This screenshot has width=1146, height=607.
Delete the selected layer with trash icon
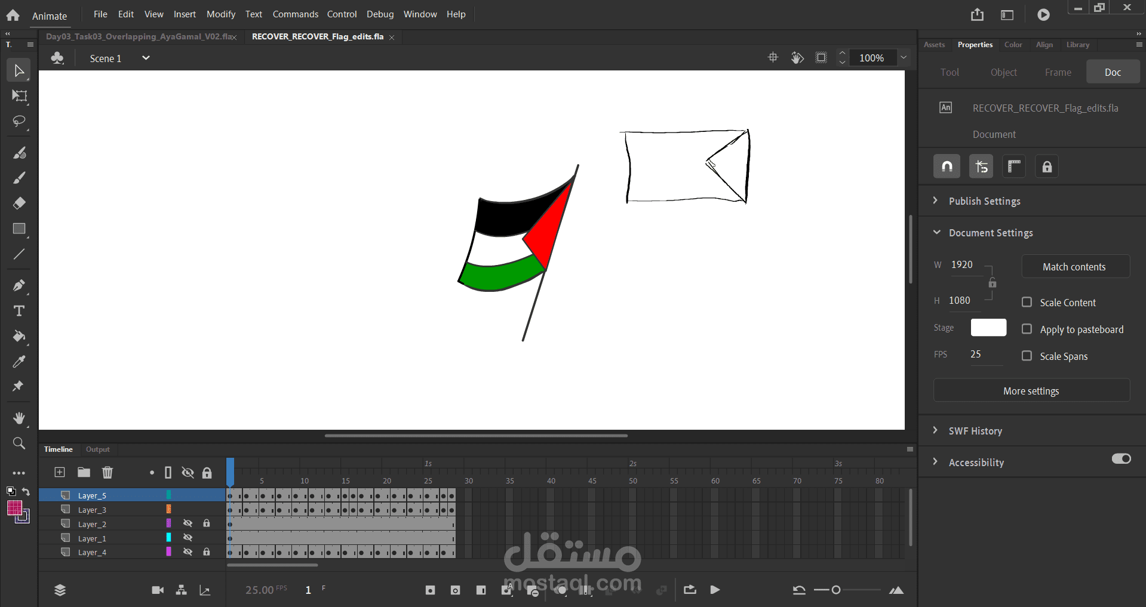point(107,473)
